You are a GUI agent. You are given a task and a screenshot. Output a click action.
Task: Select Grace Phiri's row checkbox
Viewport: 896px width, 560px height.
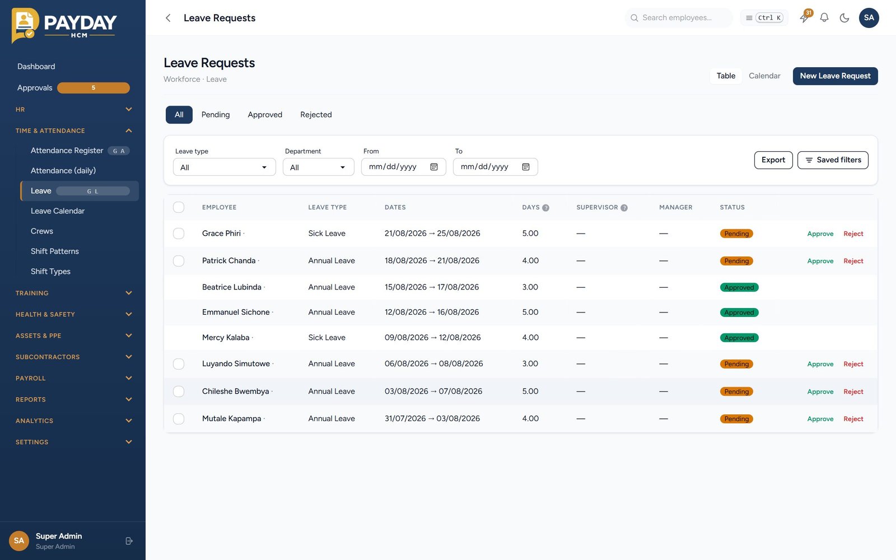point(179,234)
